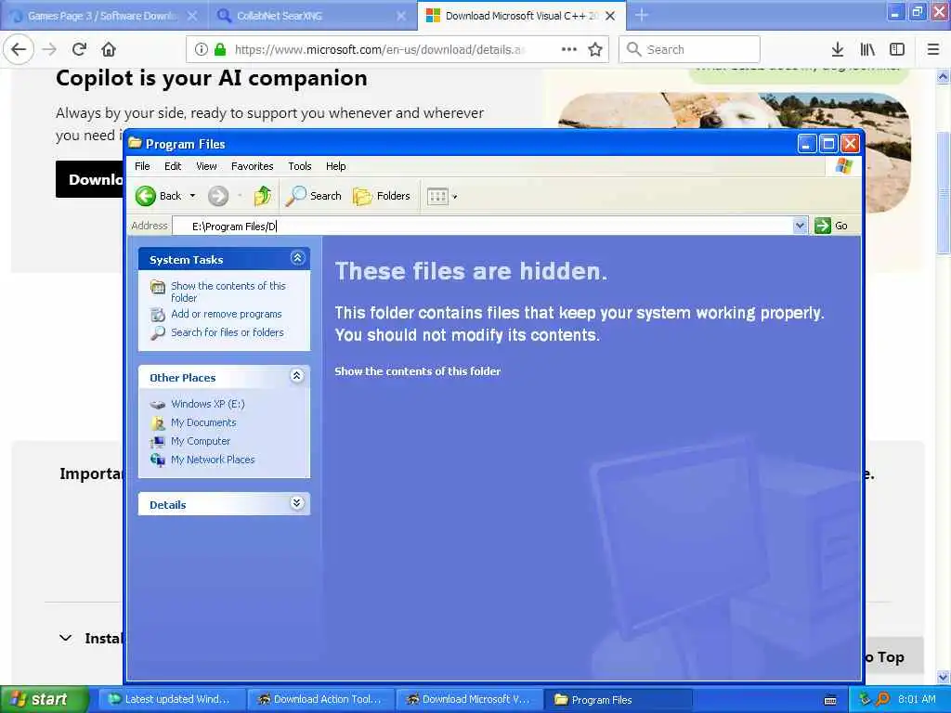Click the 8:01 AM clock in system tray
This screenshot has height=713, width=951.
coord(917,699)
